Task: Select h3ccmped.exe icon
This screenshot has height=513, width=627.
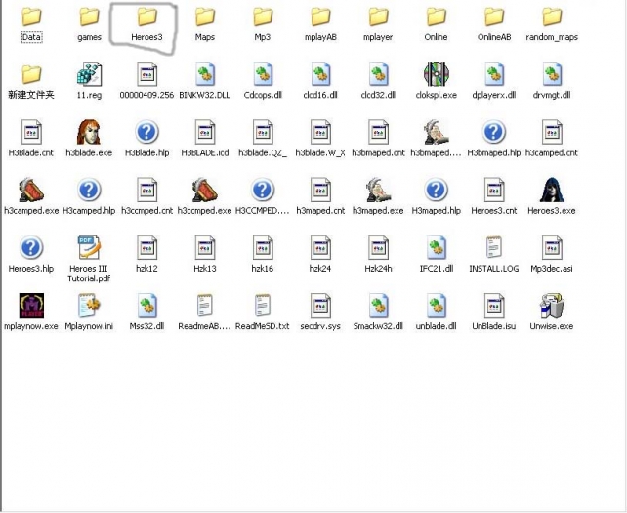Action: click(x=205, y=191)
